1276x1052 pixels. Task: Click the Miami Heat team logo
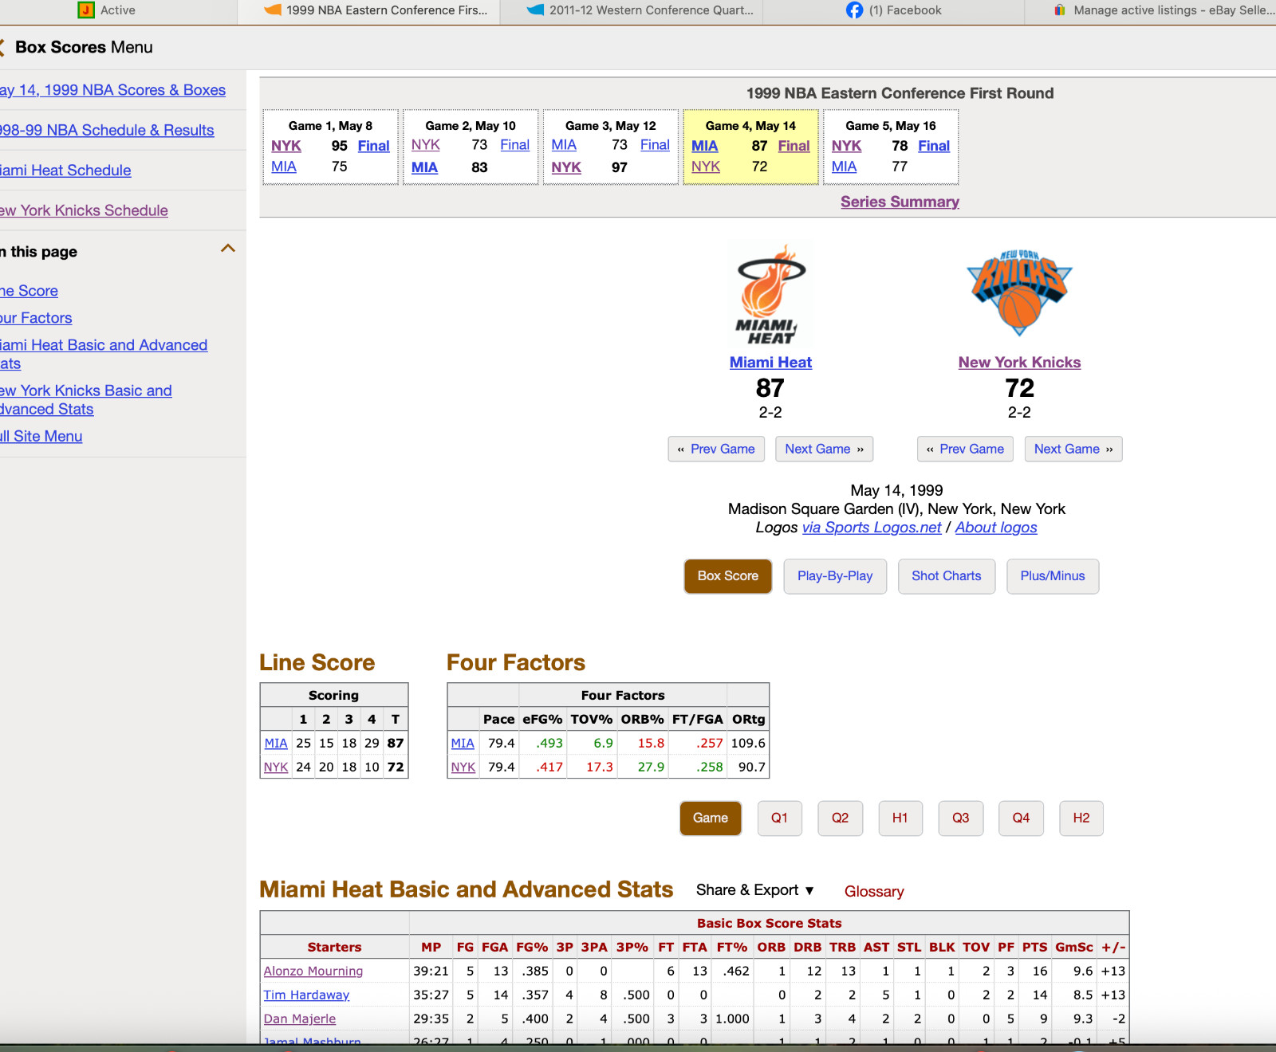tap(770, 295)
